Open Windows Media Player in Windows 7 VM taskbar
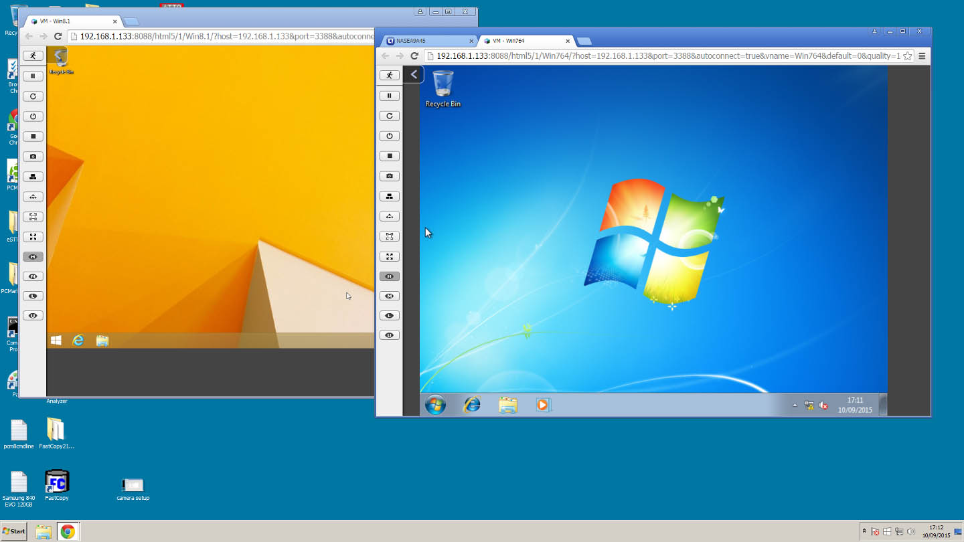The image size is (964, 542). tap(543, 405)
